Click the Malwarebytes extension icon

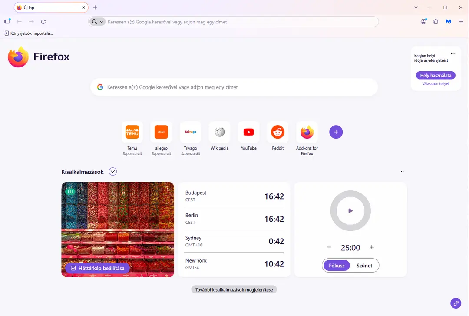(x=448, y=22)
